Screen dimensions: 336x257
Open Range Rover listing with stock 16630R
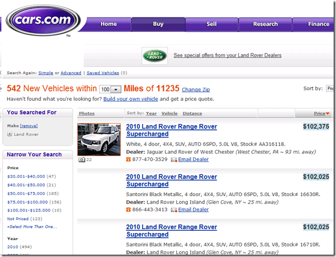click(x=172, y=180)
